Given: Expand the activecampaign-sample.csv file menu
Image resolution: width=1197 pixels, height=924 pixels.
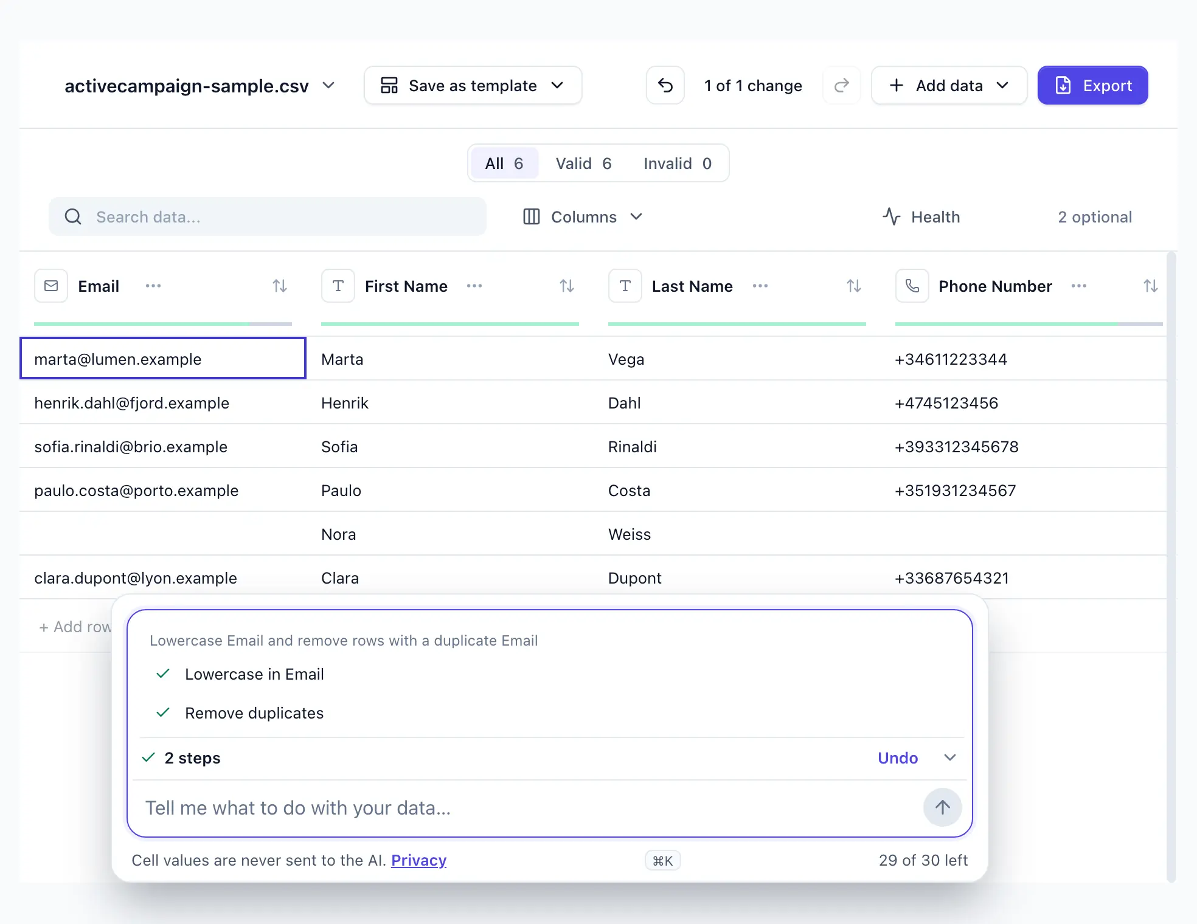Looking at the screenshot, I should pyautogui.click(x=199, y=86).
